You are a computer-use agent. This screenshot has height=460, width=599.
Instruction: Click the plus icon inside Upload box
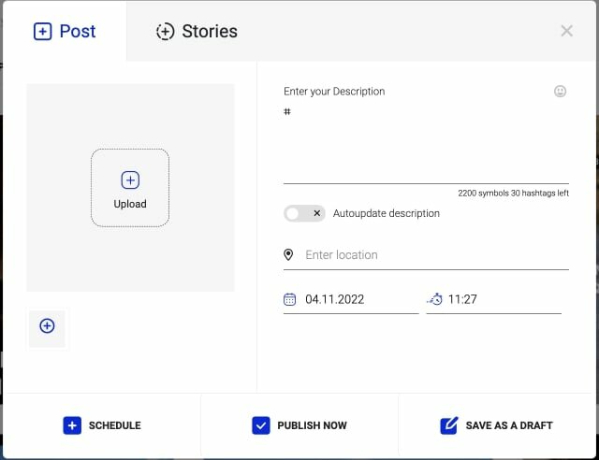[x=130, y=180]
